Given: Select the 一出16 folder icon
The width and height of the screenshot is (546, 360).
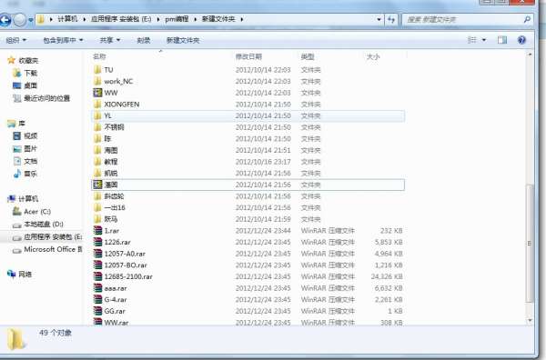Looking at the screenshot, I should (x=98, y=207).
